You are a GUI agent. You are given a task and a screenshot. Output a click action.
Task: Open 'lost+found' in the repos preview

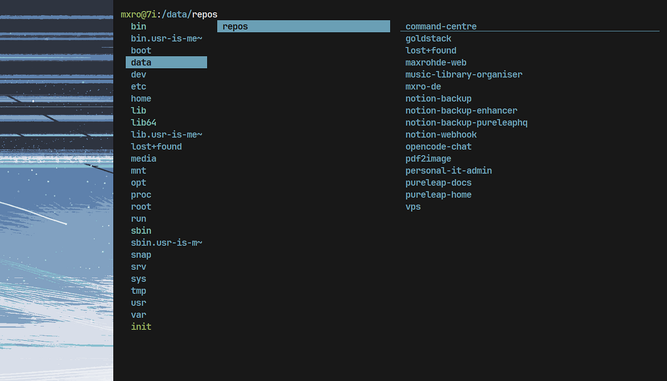[x=431, y=50]
